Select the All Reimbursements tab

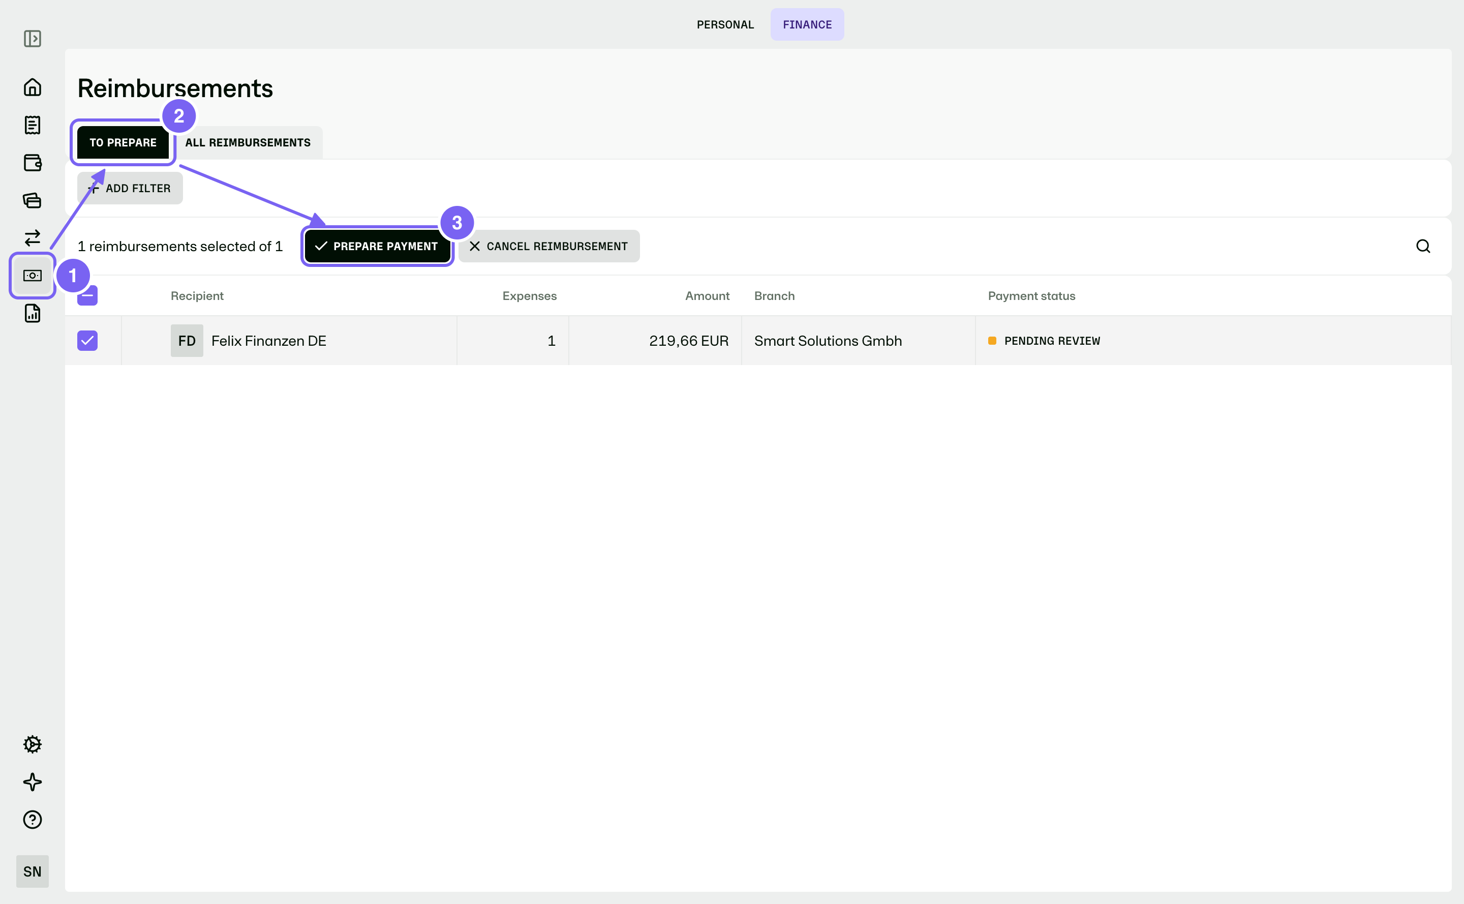point(248,142)
